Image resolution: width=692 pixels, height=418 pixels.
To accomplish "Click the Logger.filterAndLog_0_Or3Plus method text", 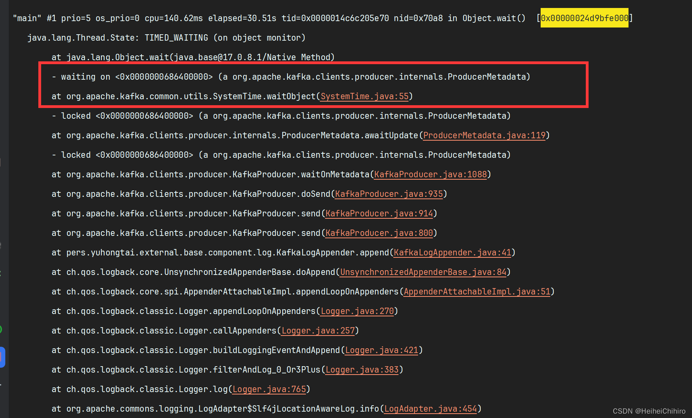I will tap(250, 370).
